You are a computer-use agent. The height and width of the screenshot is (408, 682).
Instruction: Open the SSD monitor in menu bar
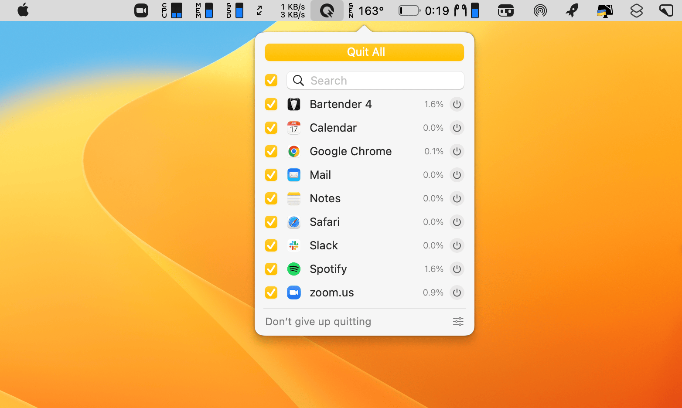point(235,10)
